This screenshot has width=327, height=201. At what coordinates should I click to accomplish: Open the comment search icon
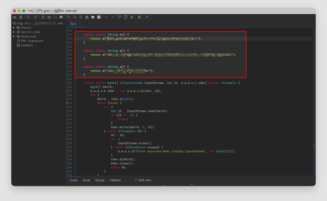coord(81,17)
